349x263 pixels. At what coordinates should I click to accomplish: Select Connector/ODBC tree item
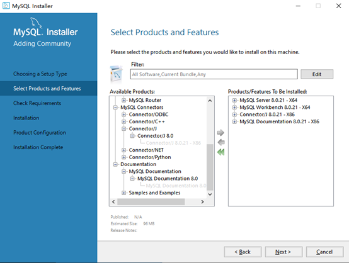149,115
